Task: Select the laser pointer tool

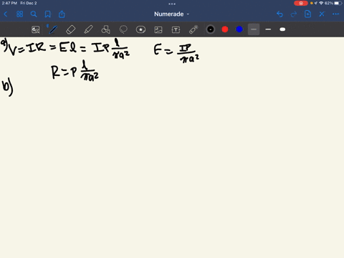Action: 193,29
